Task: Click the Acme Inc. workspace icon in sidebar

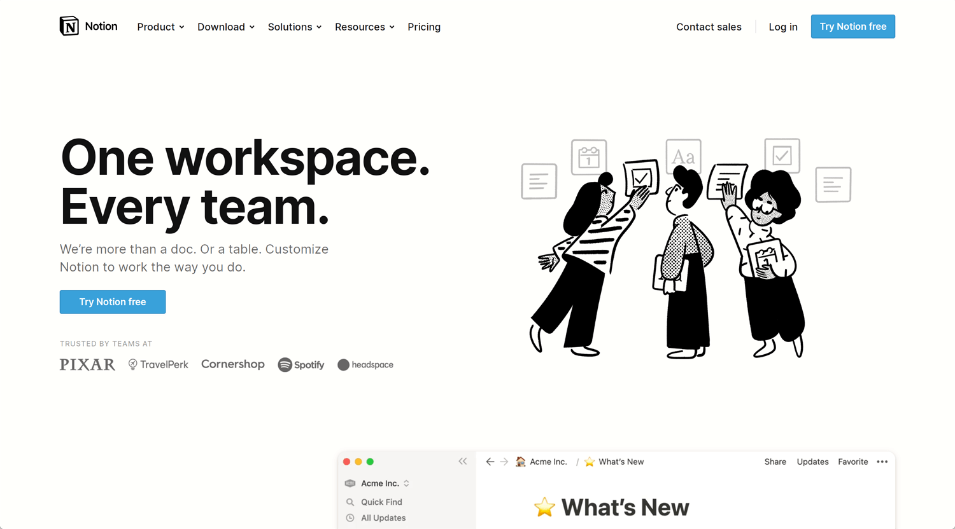Action: (x=350, y=483)
